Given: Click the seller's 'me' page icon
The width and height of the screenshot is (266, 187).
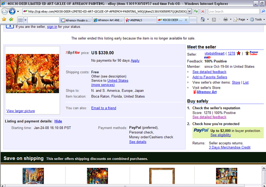Looking at the screenshot, I should [207, 57].
